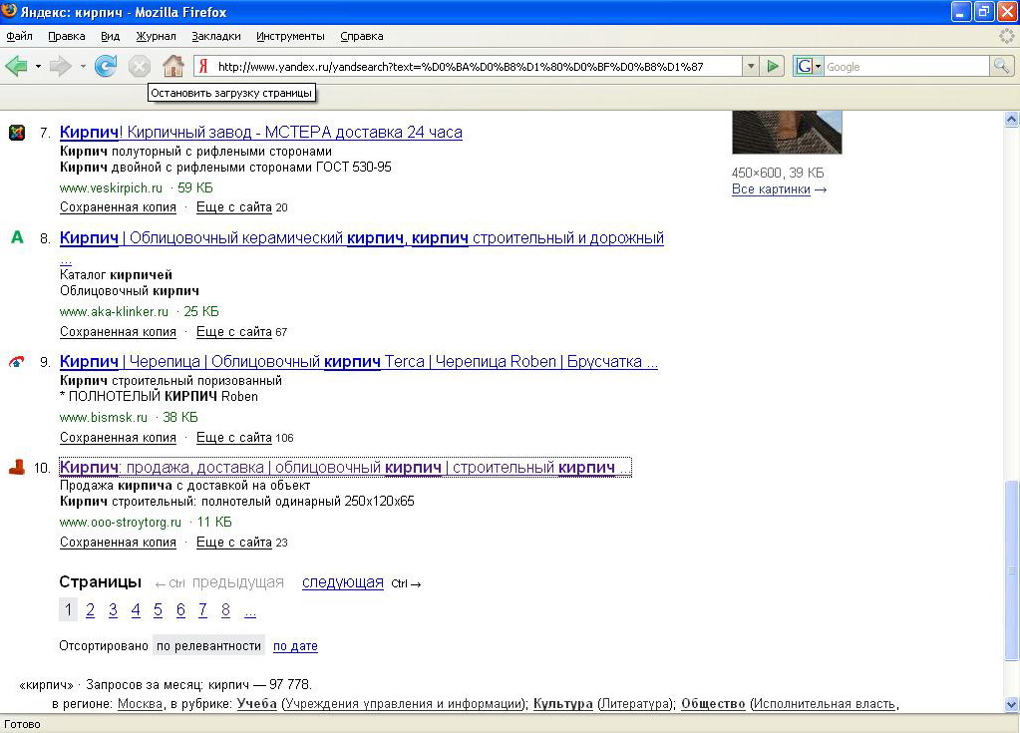The width and height of the screenshot is (1020, 733).
Task: Go to results page 3
Action: [114, 610]
